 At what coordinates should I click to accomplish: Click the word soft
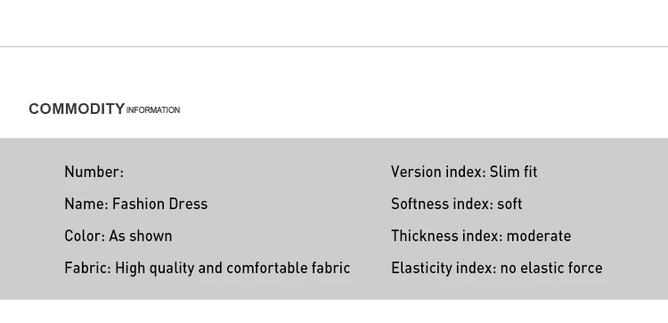tap(509, 204)
